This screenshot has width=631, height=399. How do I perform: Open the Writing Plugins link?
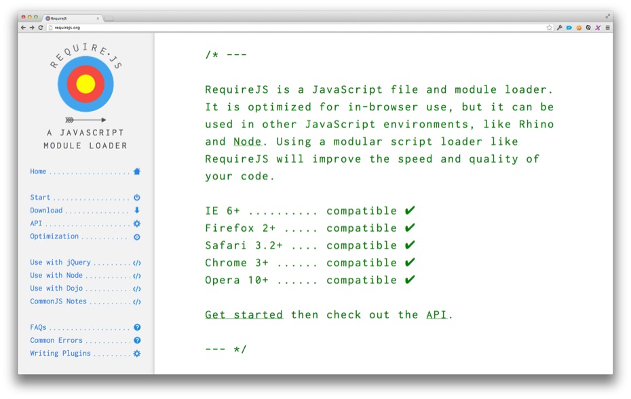coord(60,354)
